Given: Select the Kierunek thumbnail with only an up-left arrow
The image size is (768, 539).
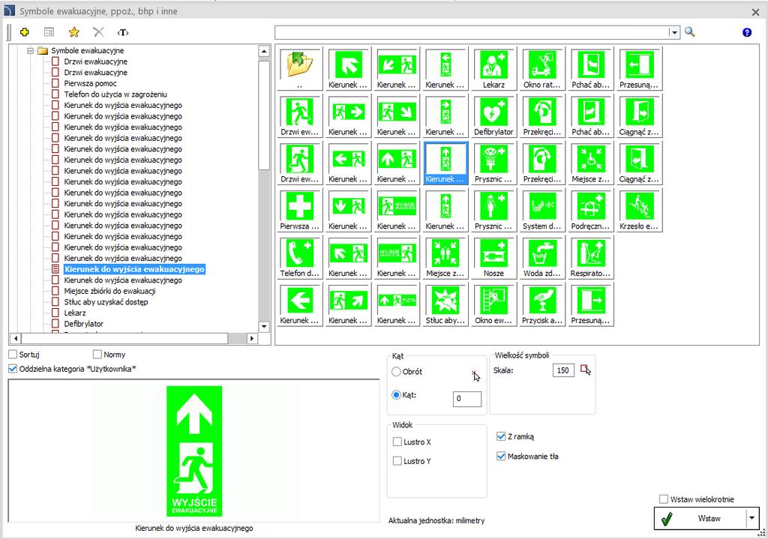Looking at the screenshot, I should [348, 68].
